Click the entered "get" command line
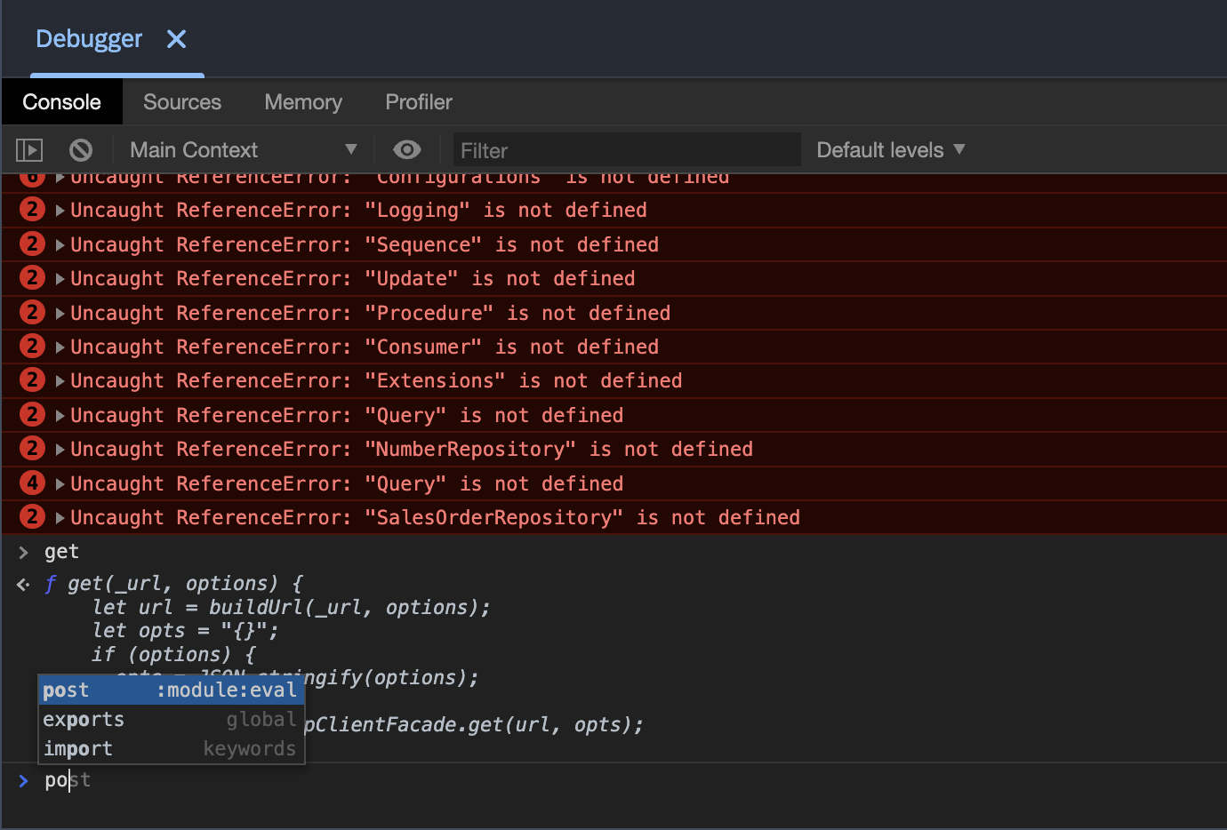The width and height of the screenshot is (1227, 830). pyautogui.click(x=61, y=552)
